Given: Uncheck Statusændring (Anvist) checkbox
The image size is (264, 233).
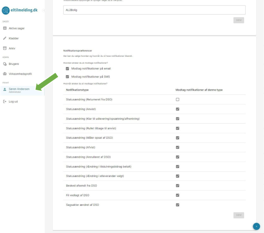Looking at the screenshot, I should (x=177, y=109).
